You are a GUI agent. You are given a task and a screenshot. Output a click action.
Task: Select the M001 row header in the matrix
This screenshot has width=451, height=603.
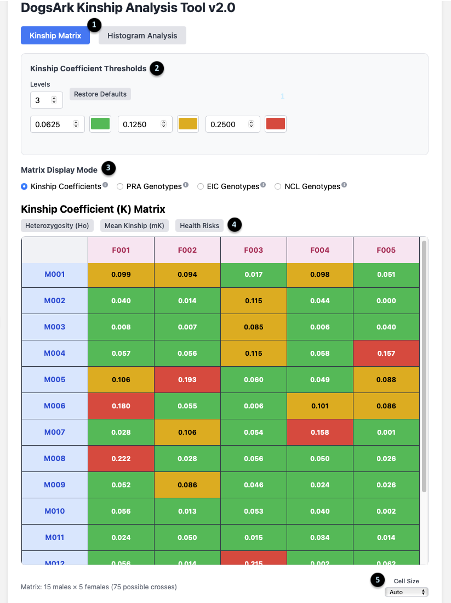click(54, 274)
